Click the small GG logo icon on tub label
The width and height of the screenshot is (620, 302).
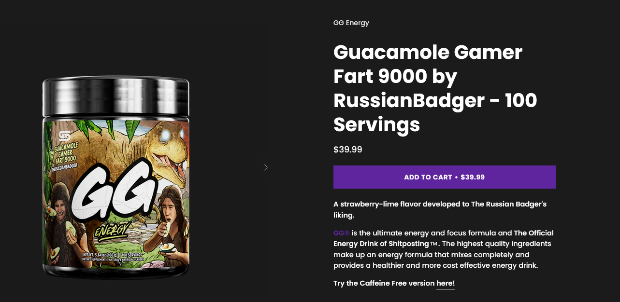64,136
